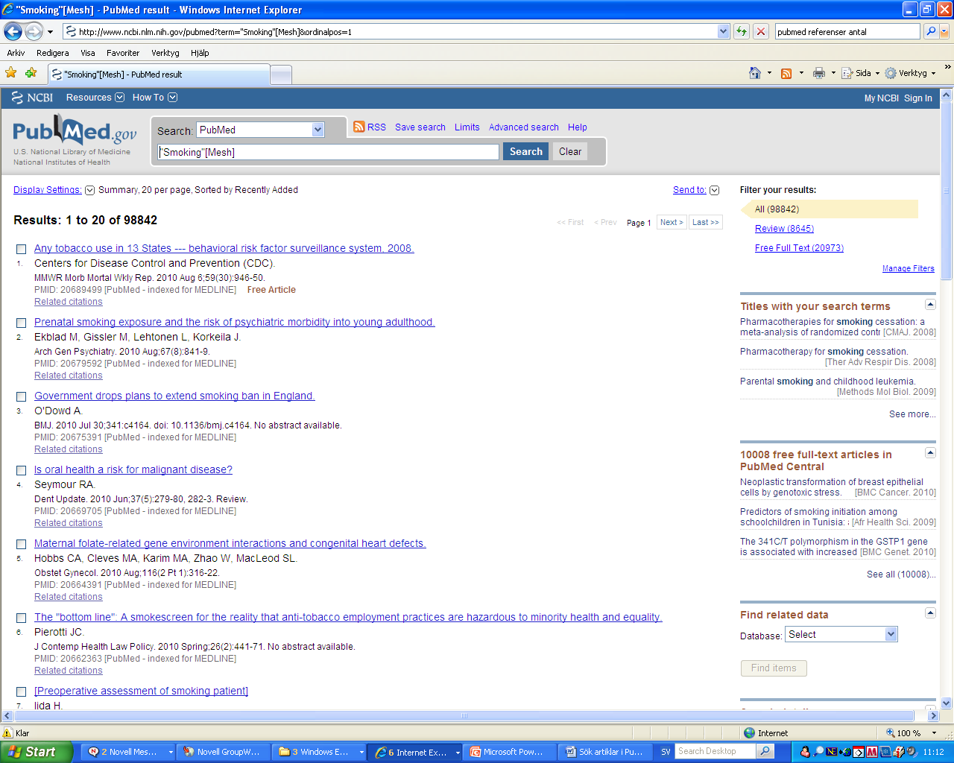Click the vertical scrollbar down arrow
Screen dimensions: 954x763
tap(946, 703)
